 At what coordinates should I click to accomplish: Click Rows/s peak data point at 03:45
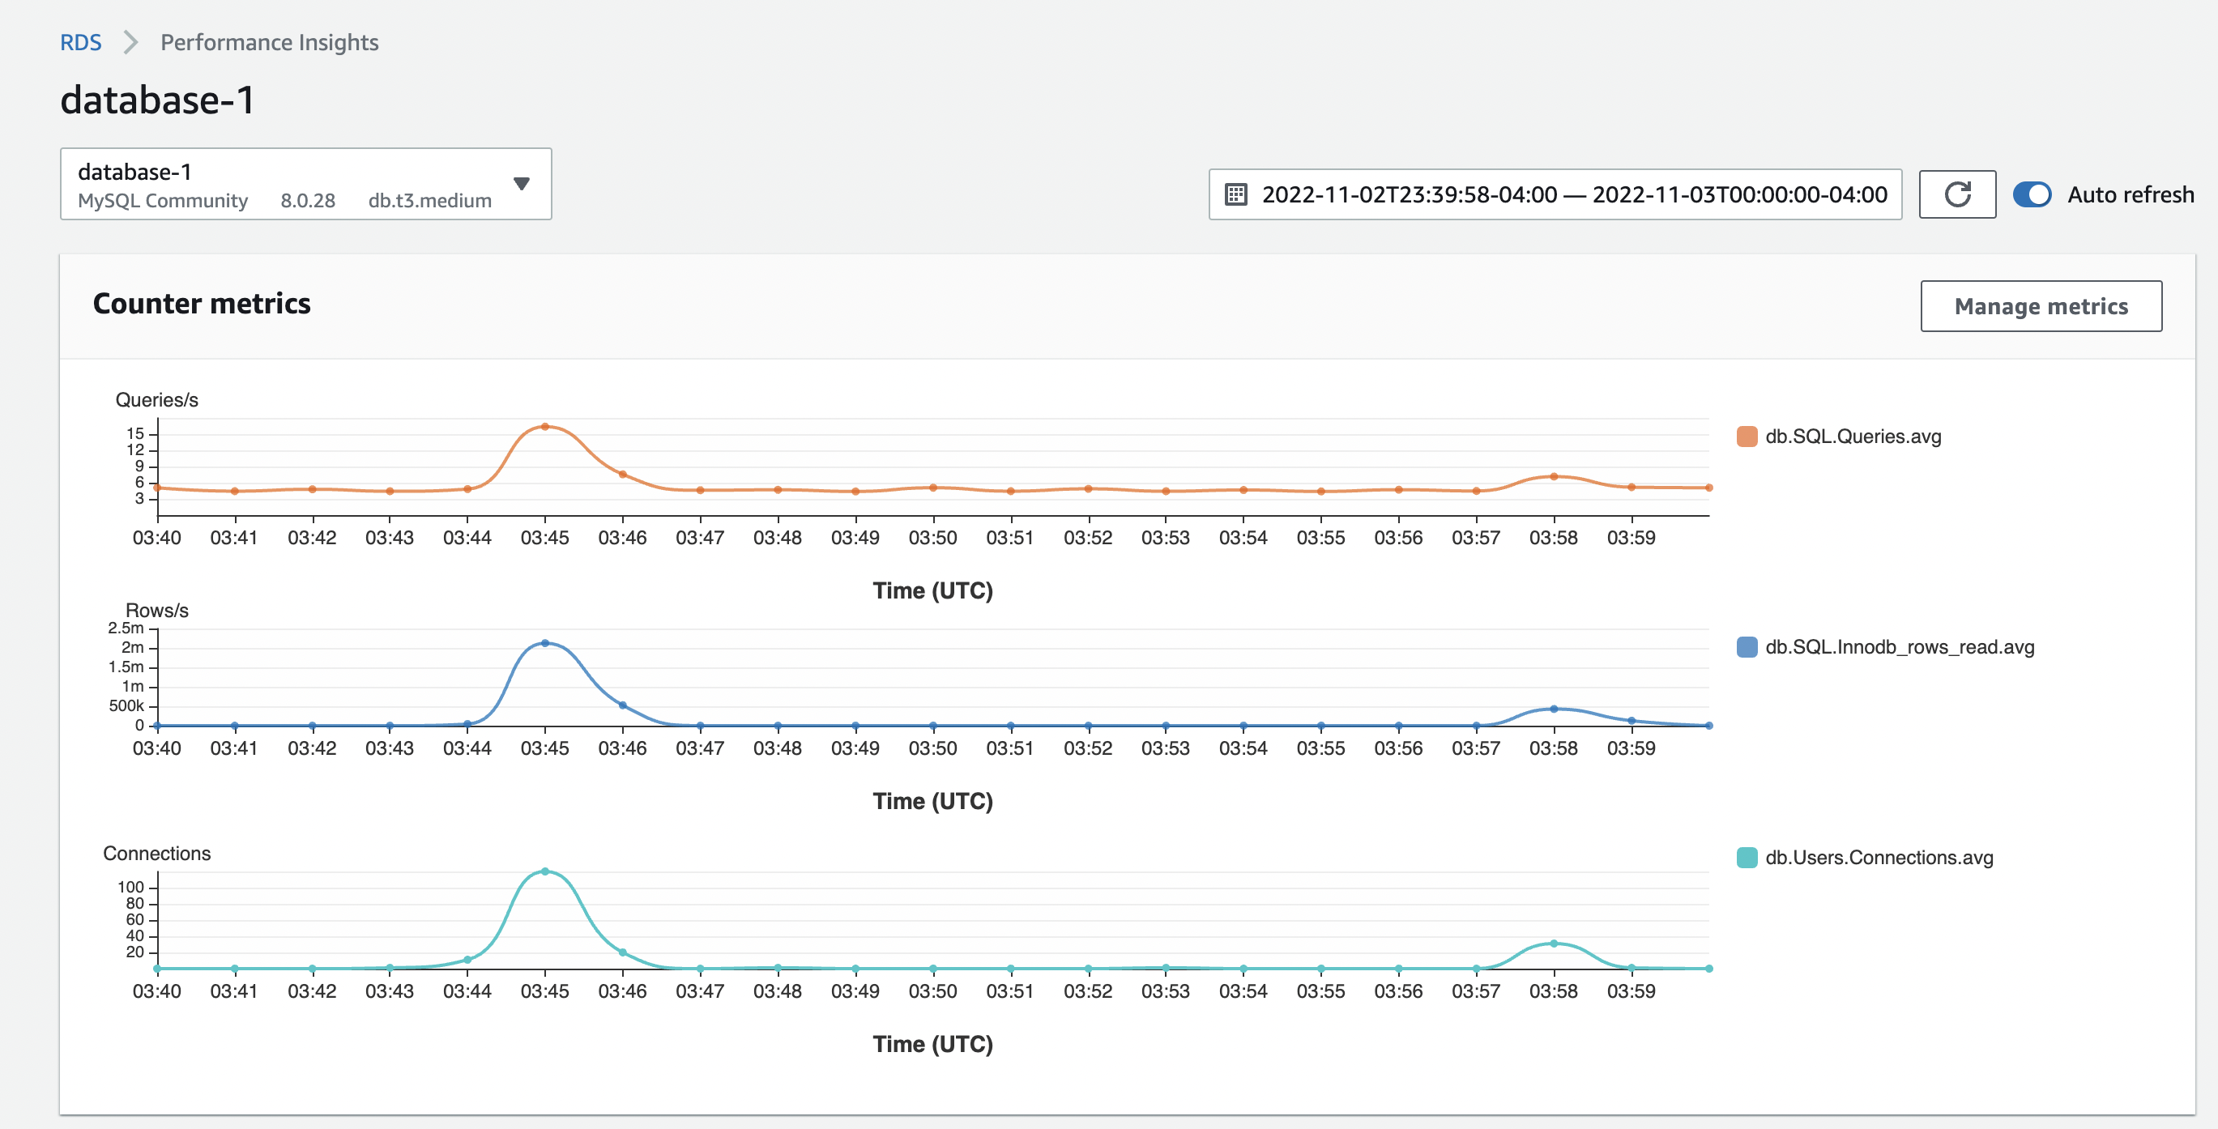pyautogui.click(x=545, y=643)
